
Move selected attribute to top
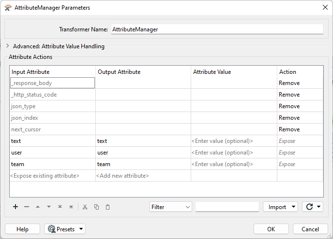tap(60, 207)
